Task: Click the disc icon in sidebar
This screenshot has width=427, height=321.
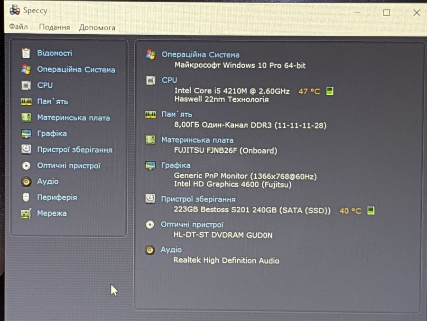Action: 26,165
